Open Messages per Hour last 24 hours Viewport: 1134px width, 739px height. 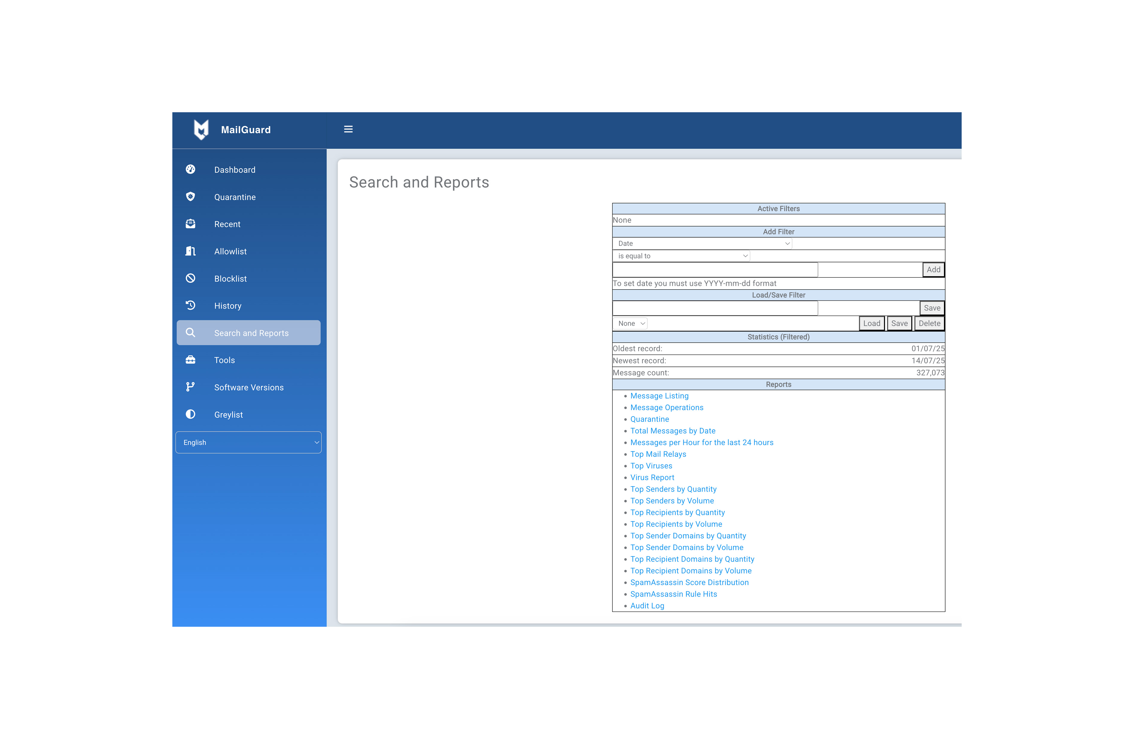coord(702,443)
